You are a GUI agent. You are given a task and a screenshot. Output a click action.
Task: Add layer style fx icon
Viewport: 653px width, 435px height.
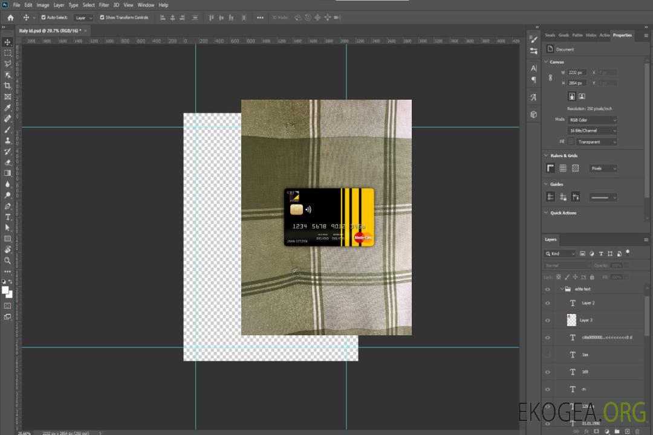[586, 431]
